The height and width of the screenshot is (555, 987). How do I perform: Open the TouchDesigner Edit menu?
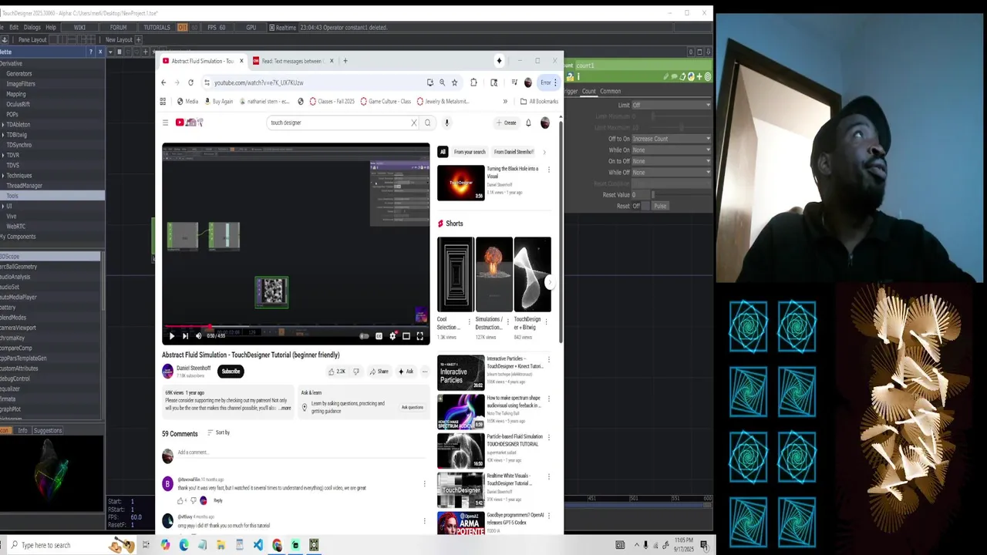click(14, 28)
